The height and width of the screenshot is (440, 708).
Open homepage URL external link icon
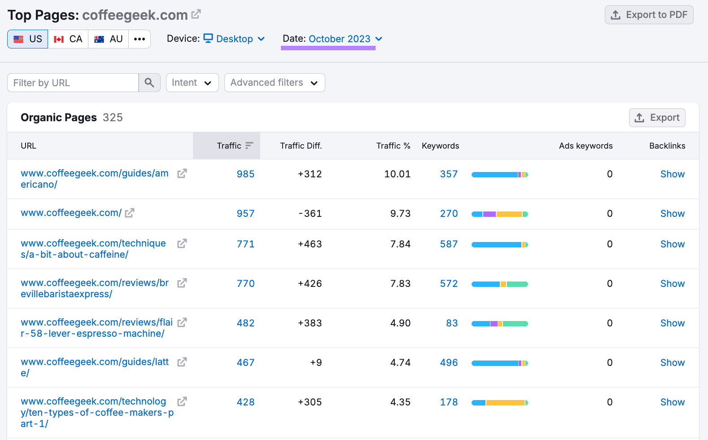coord(130,213)
